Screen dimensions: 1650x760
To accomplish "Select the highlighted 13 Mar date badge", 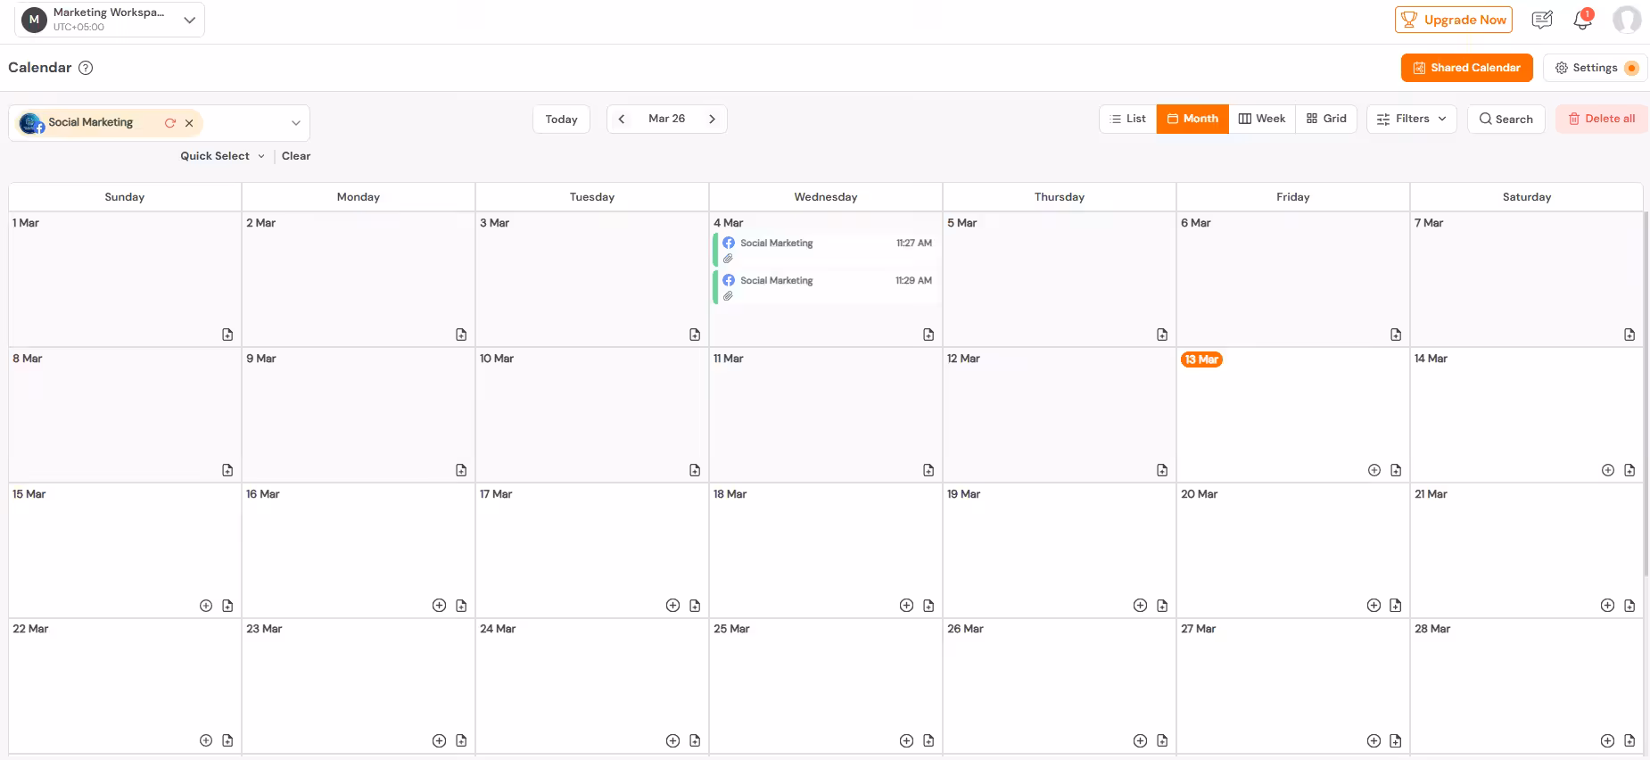I will coord(1201,359).
